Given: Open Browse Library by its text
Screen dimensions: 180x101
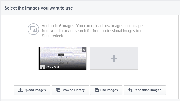Looking at the screenshot, I should (x=73, y=90).
